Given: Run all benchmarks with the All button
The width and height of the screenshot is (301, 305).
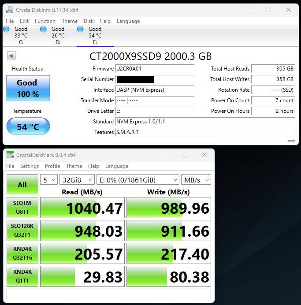Looking at the screenshot, I should point(22,185).
